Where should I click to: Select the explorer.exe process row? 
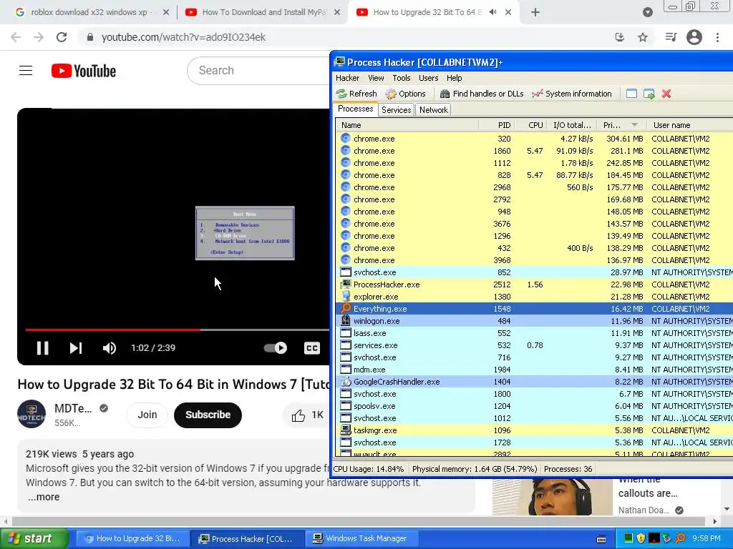tap(534, 297)
